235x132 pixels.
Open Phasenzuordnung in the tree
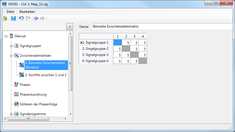pyautogui.click(x=33, y=94)
